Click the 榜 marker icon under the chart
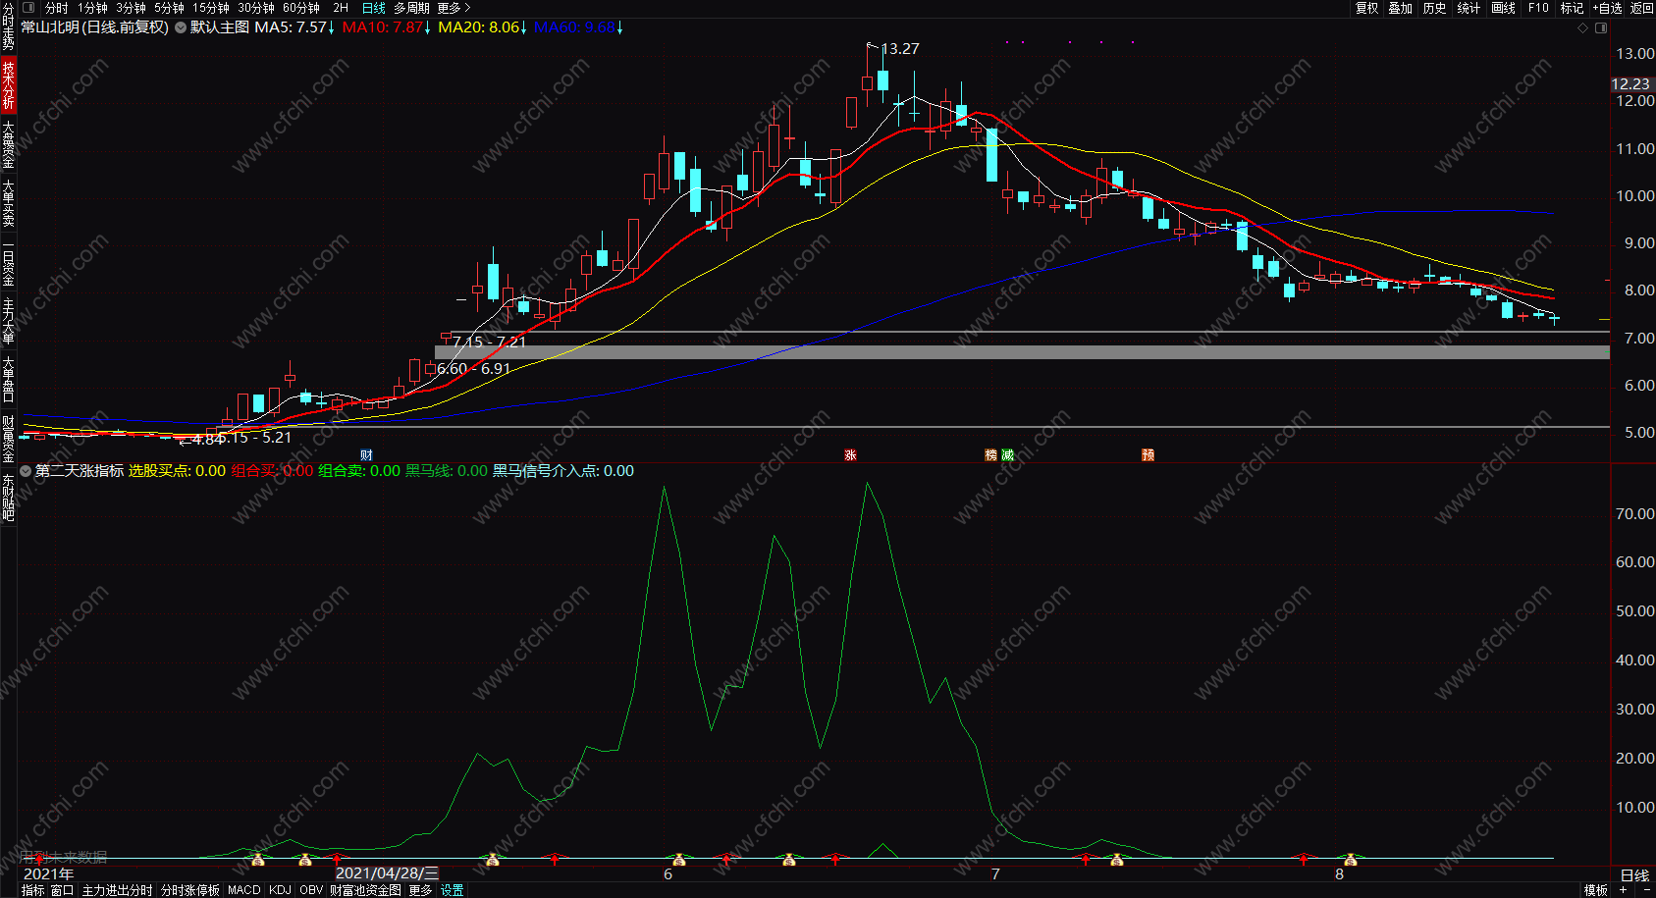Screen dimensions: 1656x898 tap(990, 455)
